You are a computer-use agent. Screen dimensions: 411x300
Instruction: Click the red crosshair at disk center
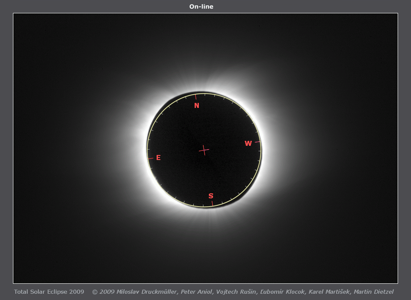tap(204, 150)
